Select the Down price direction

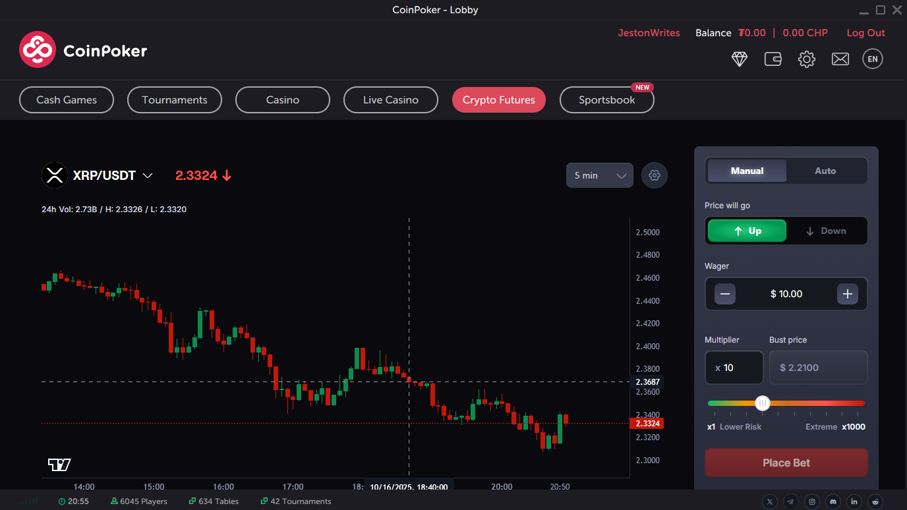[x=827, y=231]
